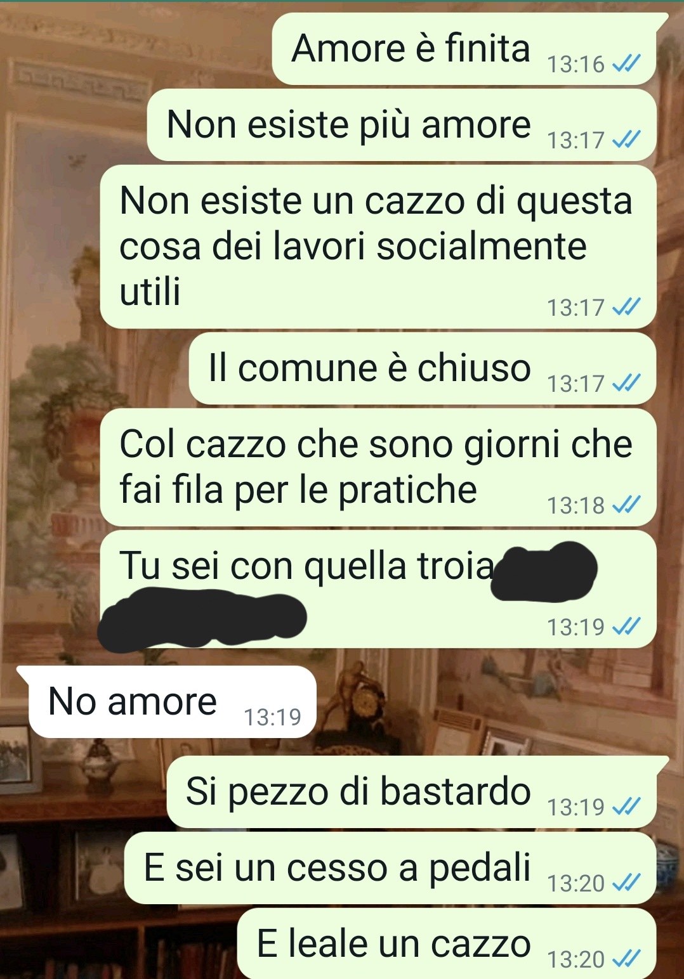
Task: Click blue ticks beside the 13:18 timestamp
Action: (626, 505)
